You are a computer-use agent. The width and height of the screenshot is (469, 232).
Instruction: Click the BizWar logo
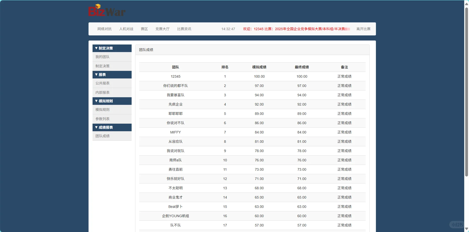tap(107, 11)
